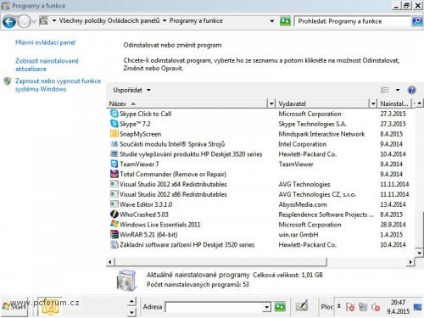Click the Prohledat Programy a funkce search field
Image resolution: width=424 pixels, height=318 pixels.
(353, 21)
